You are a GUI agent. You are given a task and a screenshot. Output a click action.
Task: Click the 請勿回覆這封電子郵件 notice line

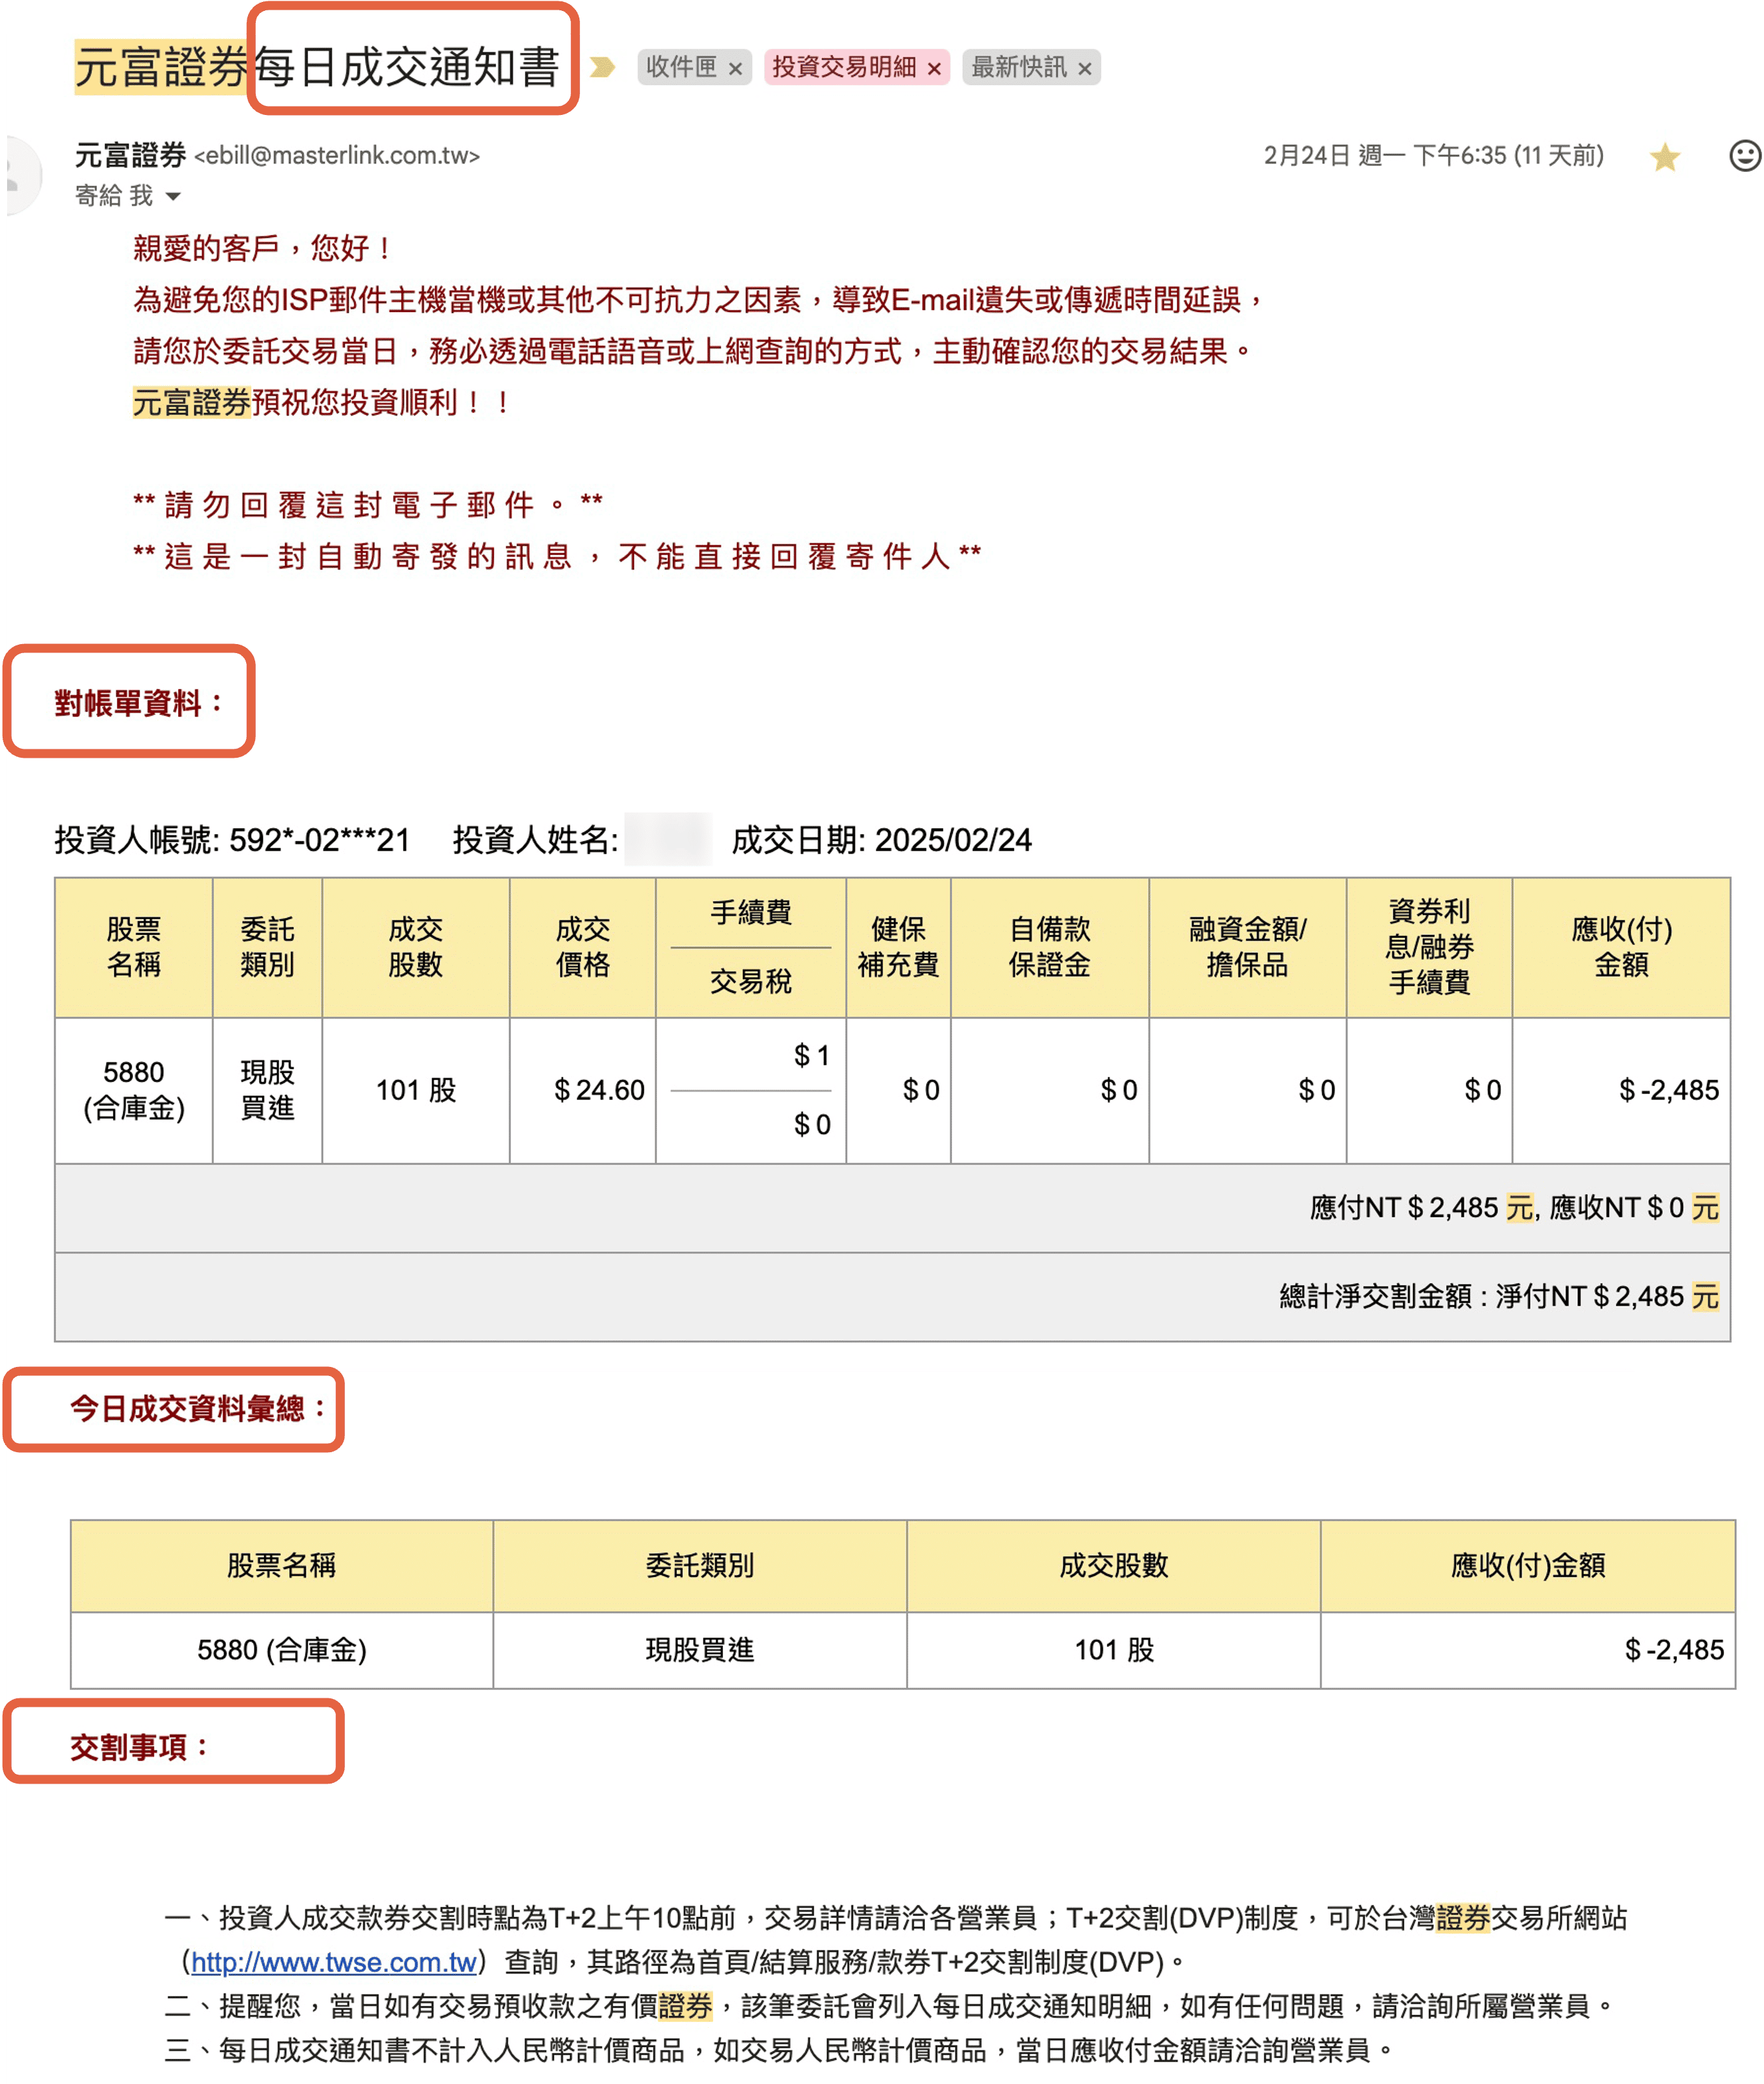click(x=368, y=504)
